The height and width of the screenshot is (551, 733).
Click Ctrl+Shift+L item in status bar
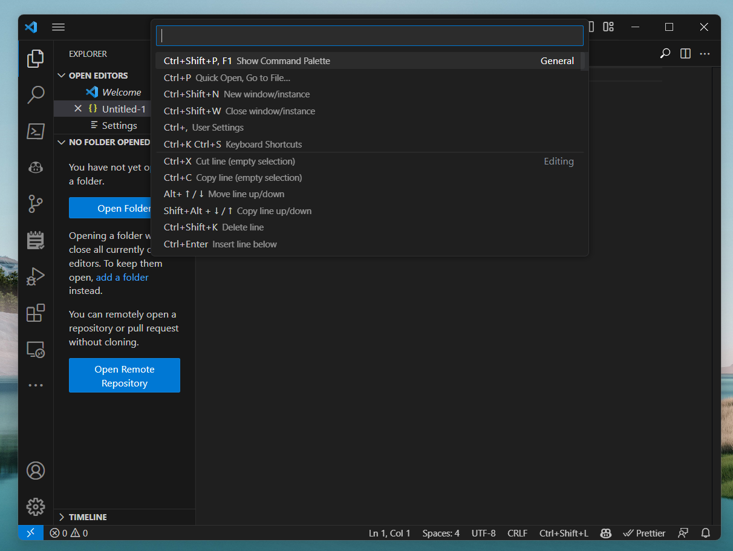[564, 533]
